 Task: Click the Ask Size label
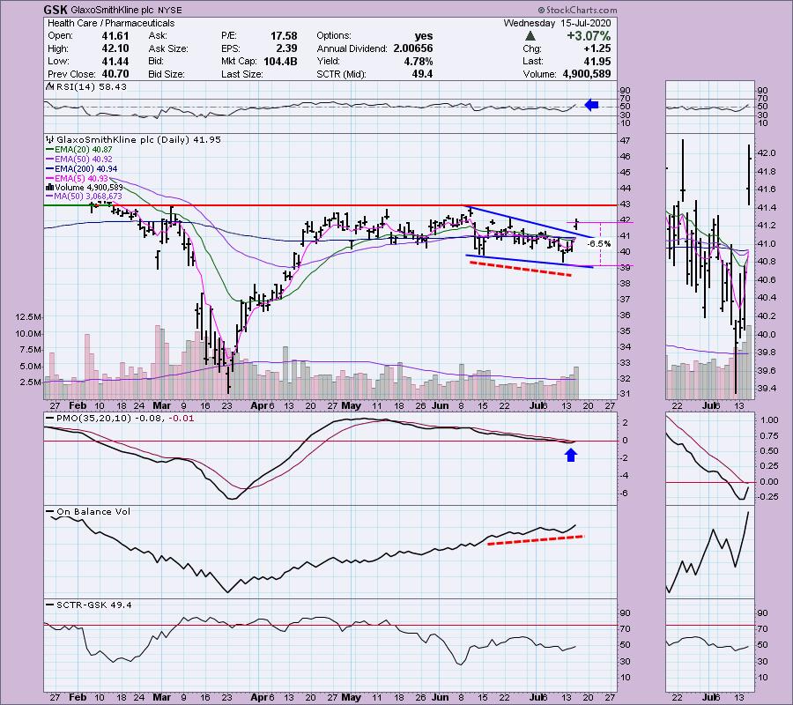tap(168, 48)
